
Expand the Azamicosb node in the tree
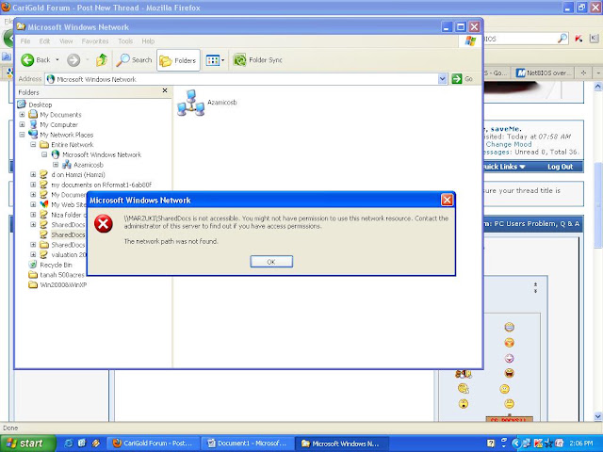click(56, 165)
